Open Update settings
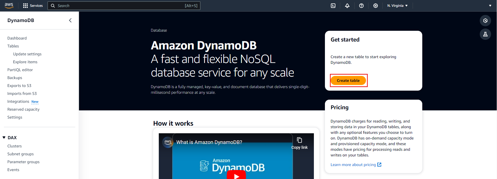497x179 pixels. (x=27, y=54)
